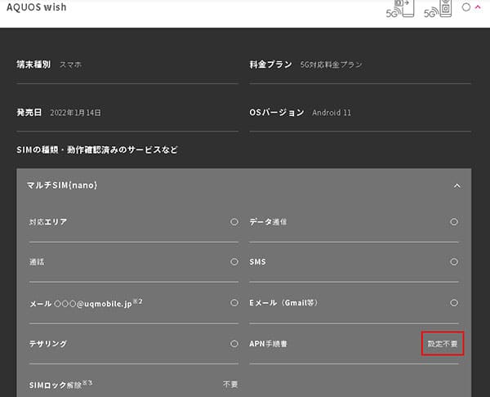Screen dimensions: 490x397
Task: Click the Eメール (Gmail等) circle status icon
Action: pos(454,302)
